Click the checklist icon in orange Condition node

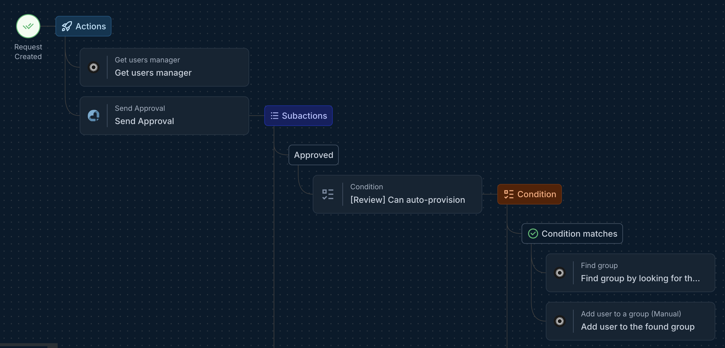pos(509,194)
